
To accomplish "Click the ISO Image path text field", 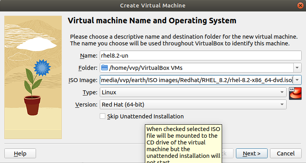I will 197,80.
